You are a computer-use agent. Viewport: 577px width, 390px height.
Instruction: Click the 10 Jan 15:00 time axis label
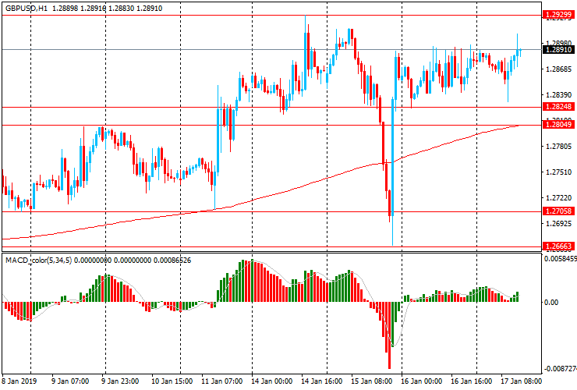172,381
